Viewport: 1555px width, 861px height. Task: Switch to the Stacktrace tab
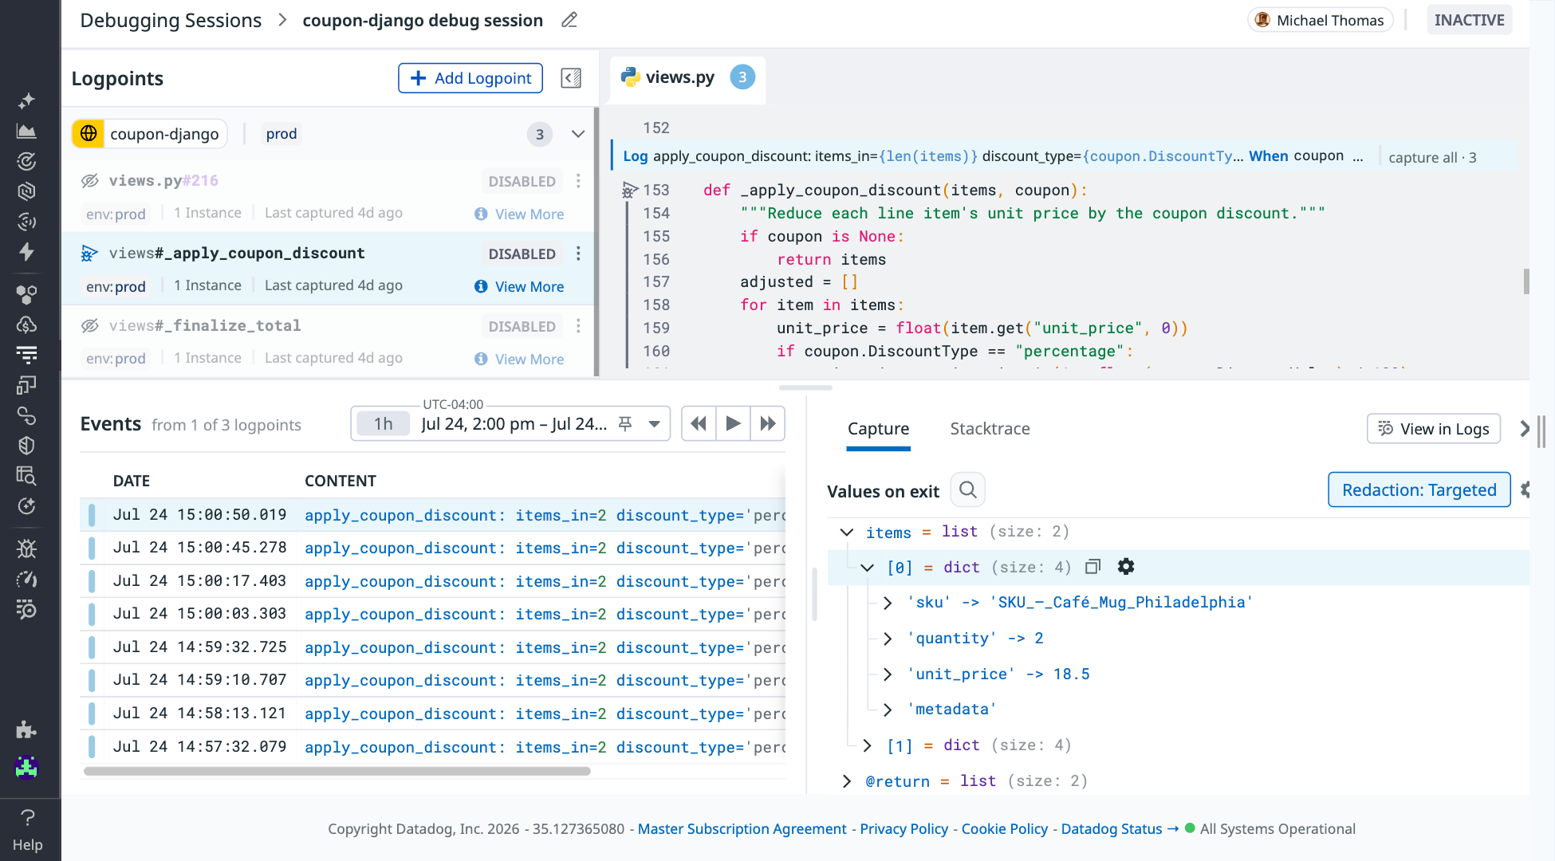coord(990,429)
